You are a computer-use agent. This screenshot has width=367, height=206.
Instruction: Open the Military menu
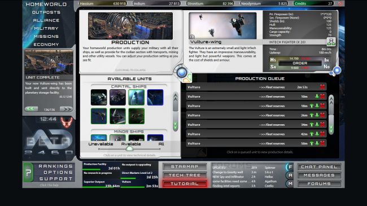46,28
